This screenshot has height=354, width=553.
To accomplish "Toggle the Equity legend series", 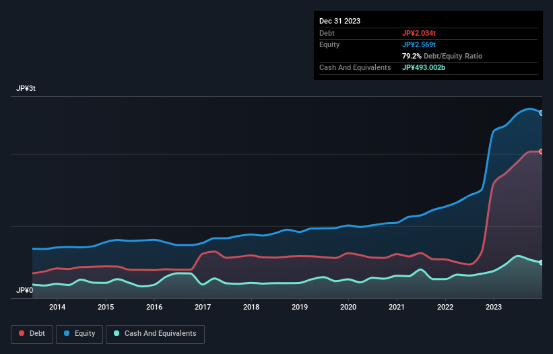I will pos(79,333).
